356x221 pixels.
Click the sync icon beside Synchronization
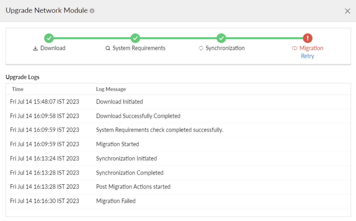(201, 48)
